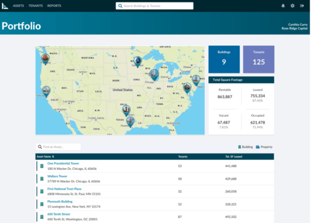The width and height of the screenshot is (311, 223).
Task: Click the Rentable value 863,887
Action: click(x=225, y=97)
